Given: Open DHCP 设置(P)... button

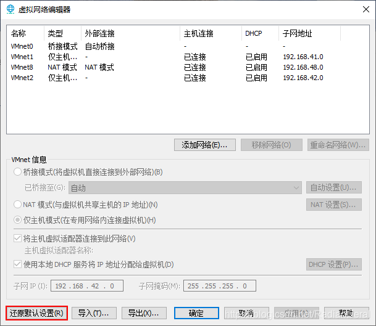Looking at the screenshot, I should point(334,264).
